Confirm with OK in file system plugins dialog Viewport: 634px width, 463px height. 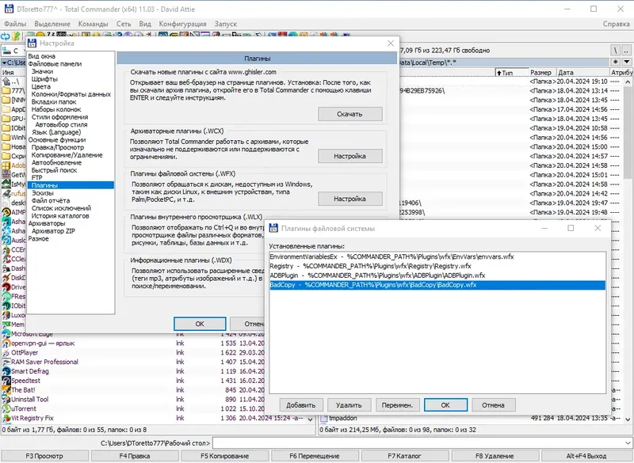point(445,405)
